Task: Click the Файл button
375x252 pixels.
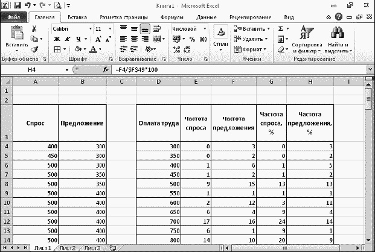Action: pos(14,17)
